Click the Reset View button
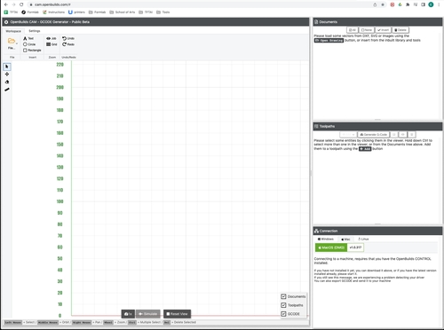 [x=177, y=314]
